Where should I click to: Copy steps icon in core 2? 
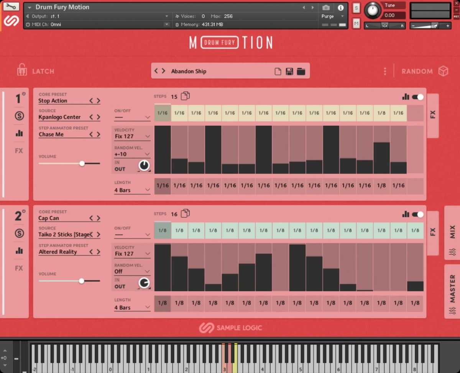(186, 214)
